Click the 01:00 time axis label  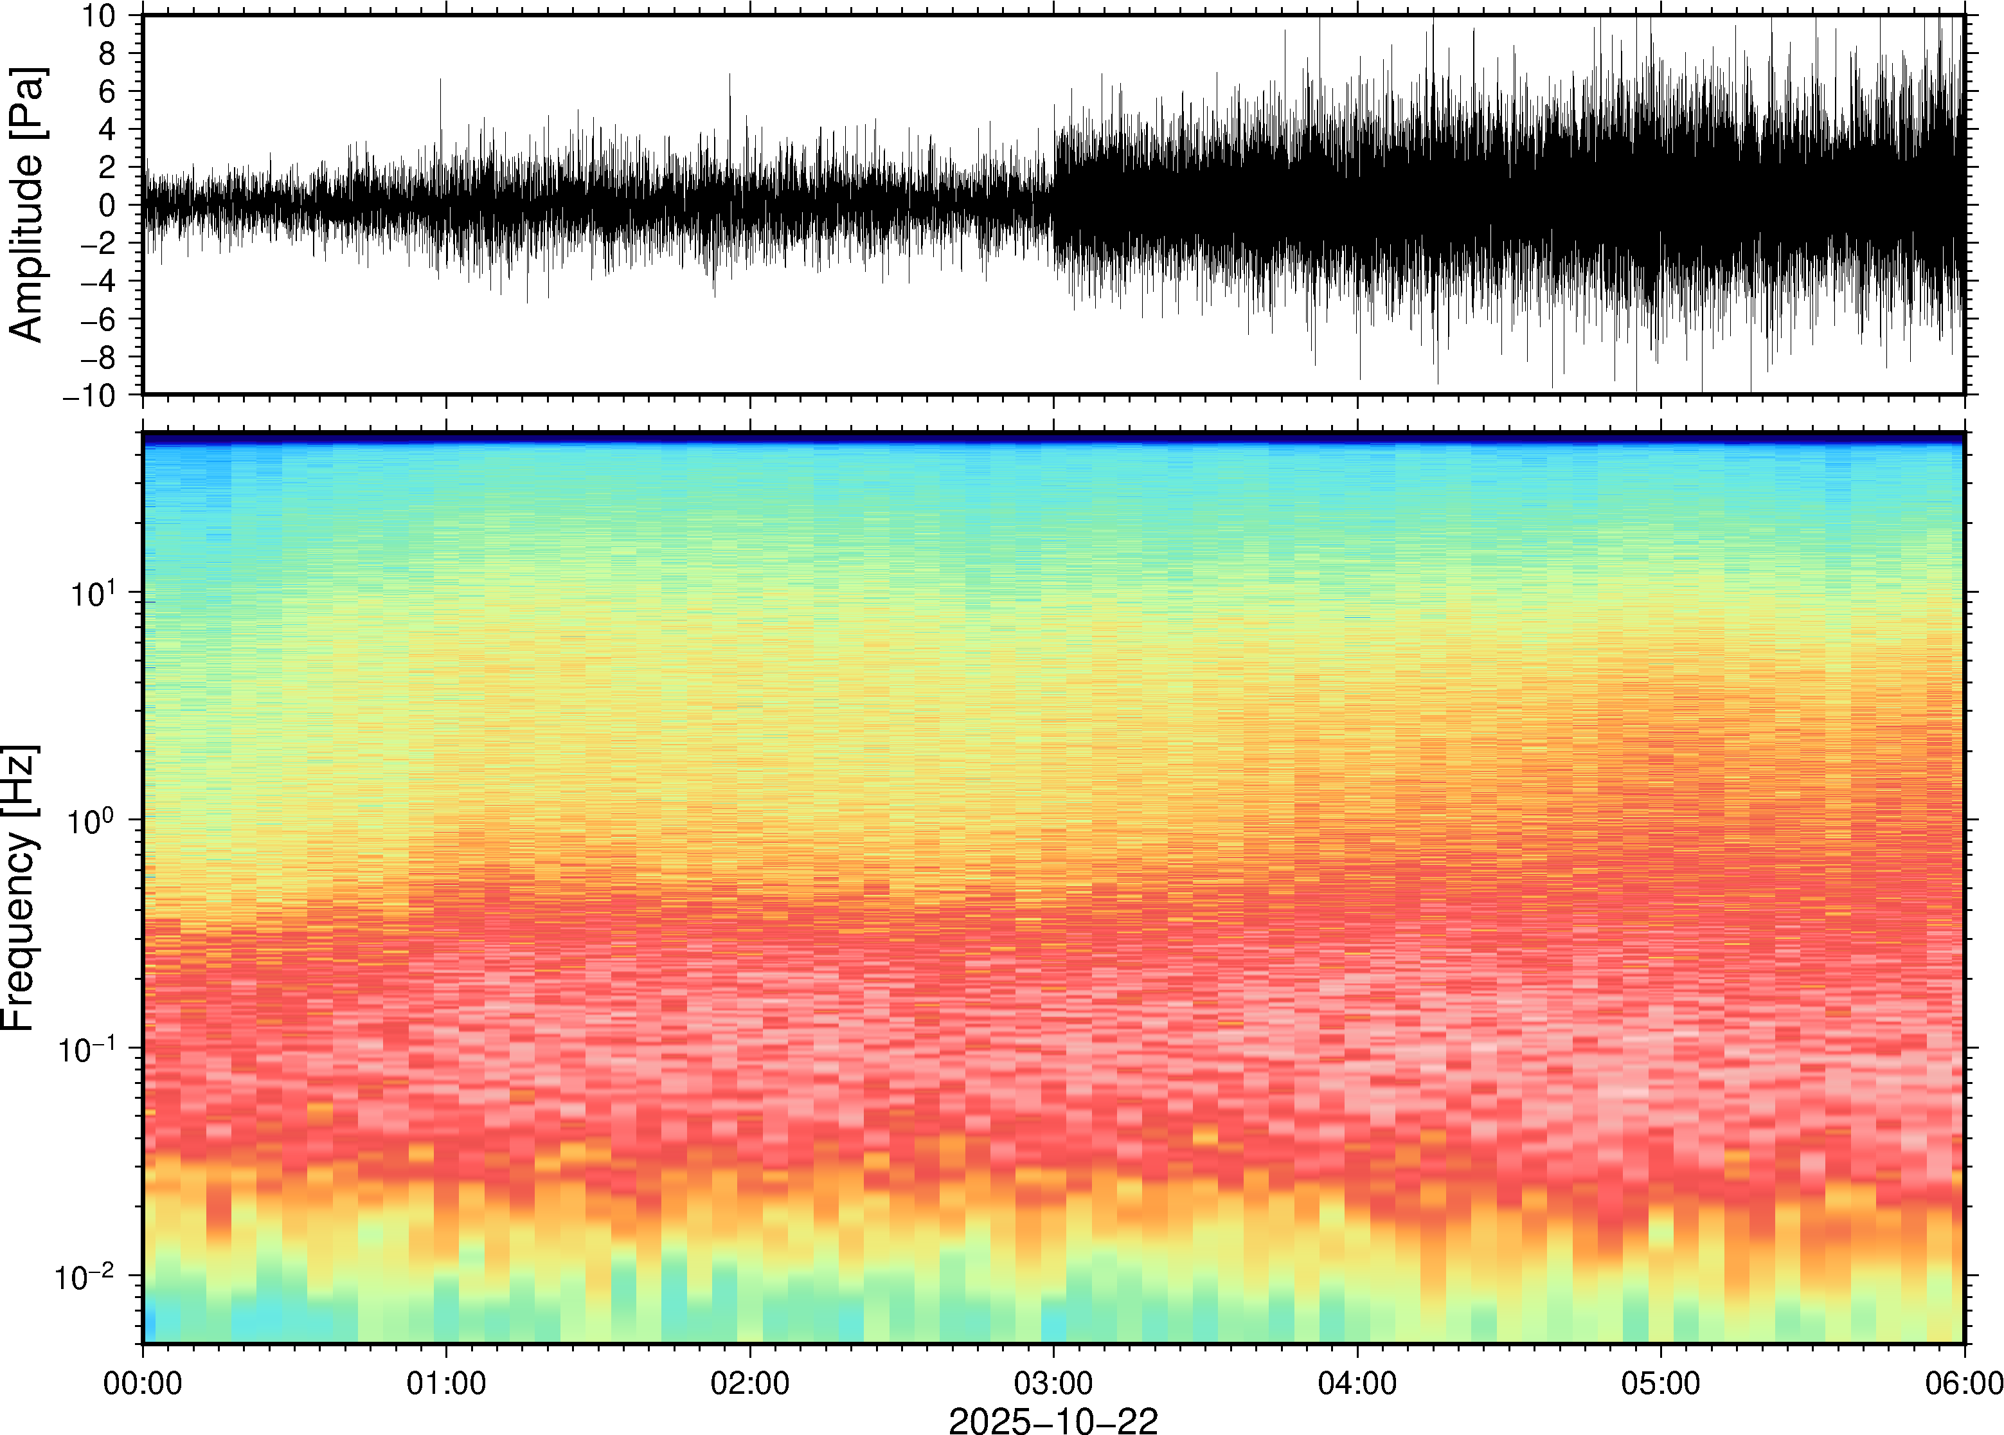tap(446, 1383)
